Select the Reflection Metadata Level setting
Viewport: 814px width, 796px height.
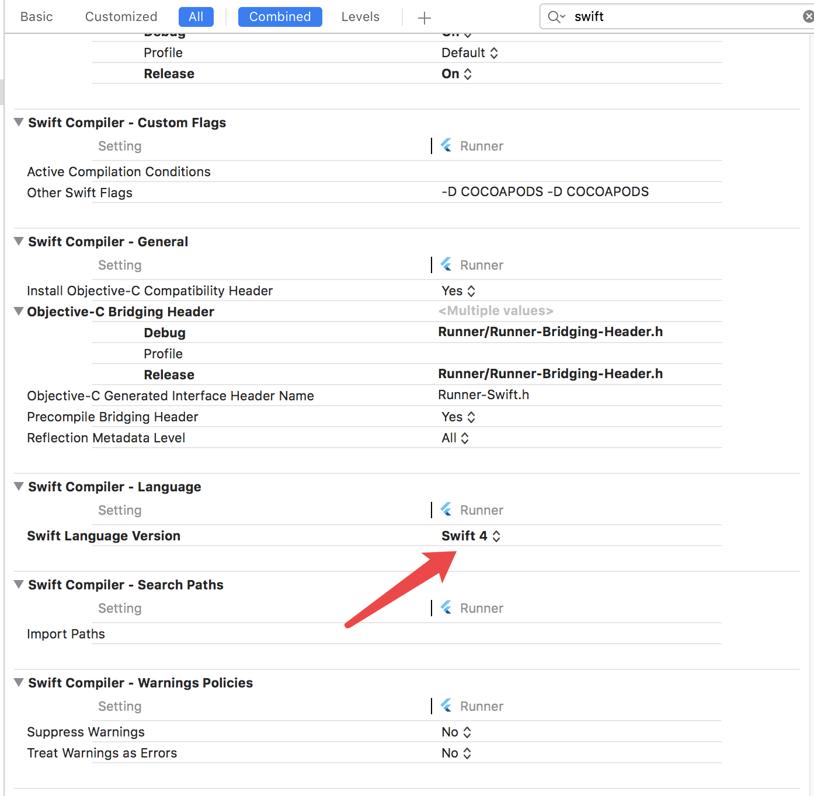[x=106, y=438]
